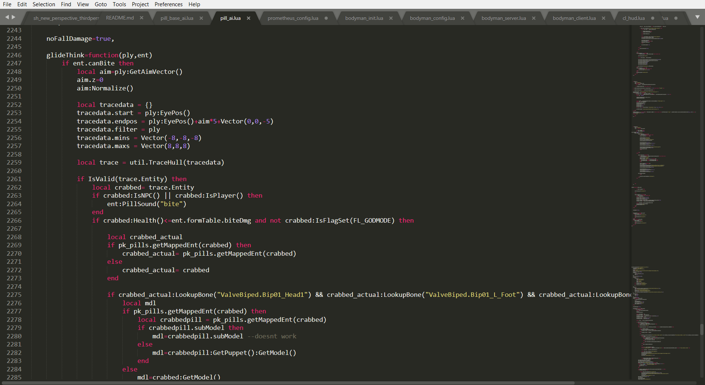Open the Help menu
Image resolution: width=705 pixels, height=385 pixels.
coord(194,4)
